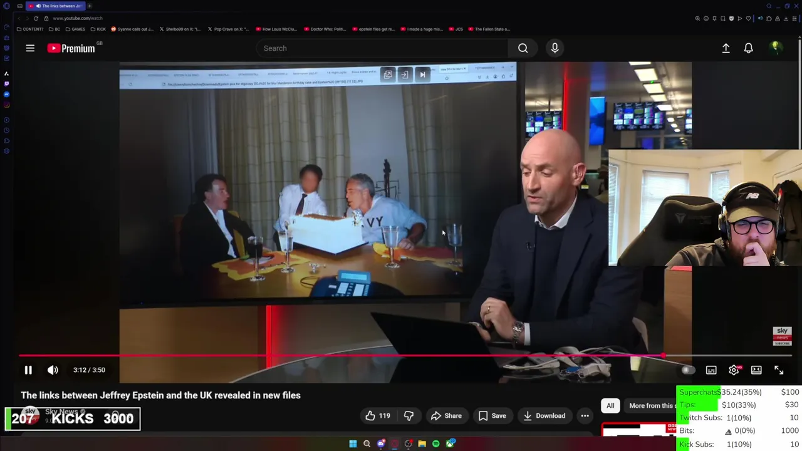Open File Explorer from the taskbar
Viewport: 802px width, 451px height.
coord(422,443)
